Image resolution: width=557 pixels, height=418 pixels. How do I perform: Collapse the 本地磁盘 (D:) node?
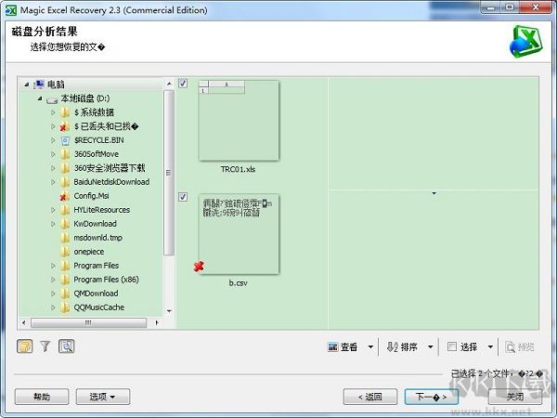[40, 98]
